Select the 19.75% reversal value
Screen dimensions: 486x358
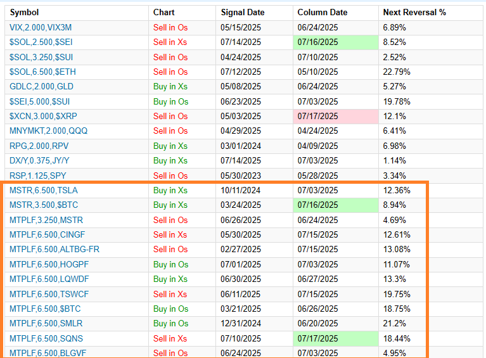point(397,294)
